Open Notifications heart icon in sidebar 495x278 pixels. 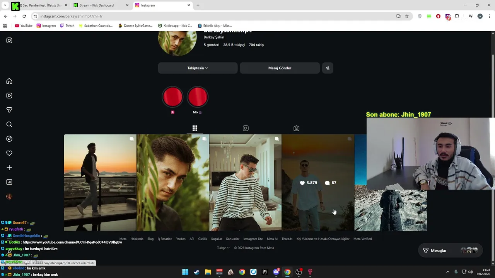point(9,153)
